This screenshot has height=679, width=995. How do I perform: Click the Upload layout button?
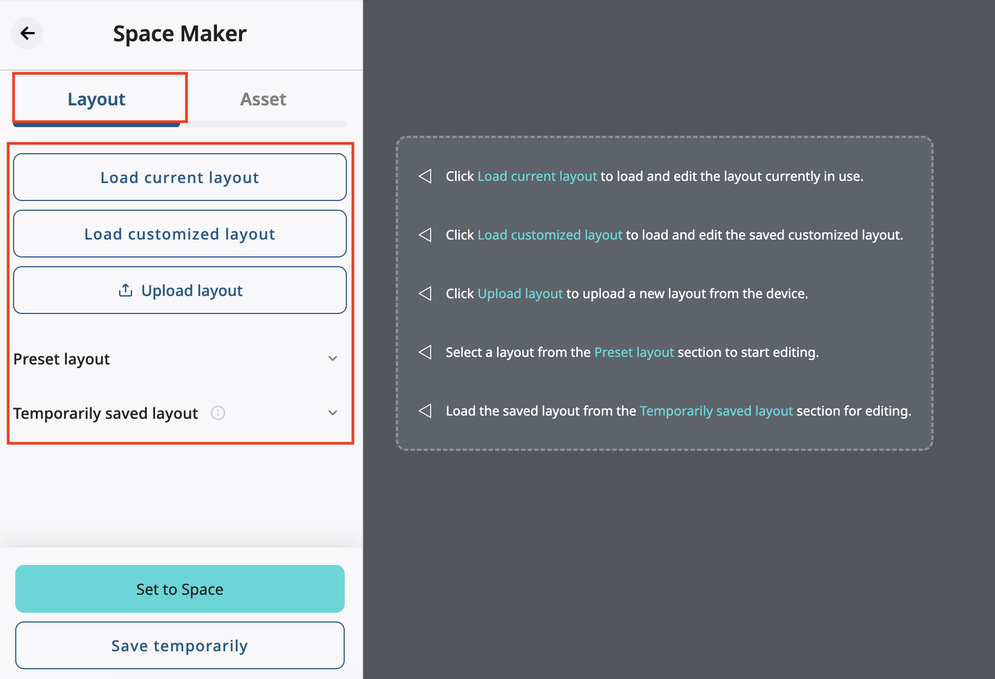pyautogui.click(x=179, y=290)
